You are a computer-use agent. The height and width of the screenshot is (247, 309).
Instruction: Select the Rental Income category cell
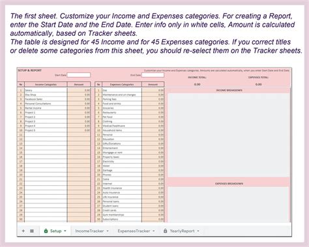(x=46, y=108)
